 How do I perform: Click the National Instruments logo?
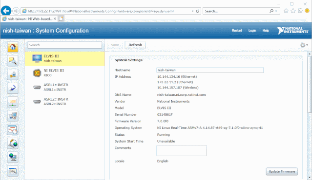(292, 31)
